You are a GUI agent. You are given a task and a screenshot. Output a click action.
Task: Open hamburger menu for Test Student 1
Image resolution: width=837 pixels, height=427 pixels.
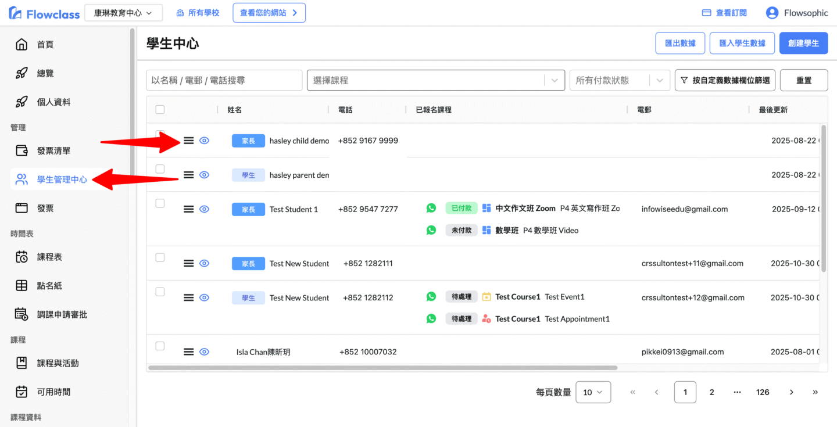pos(188,209)
